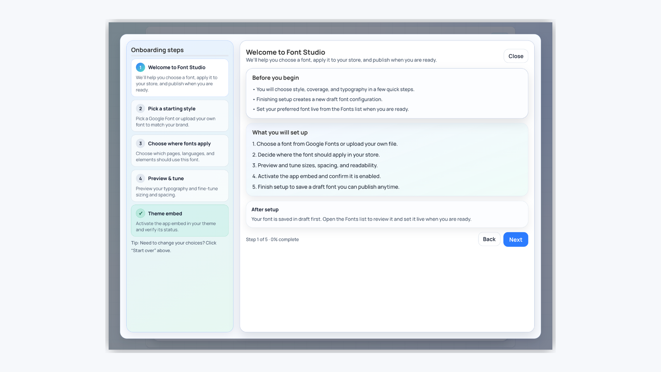This screenshot has width=661, height=372.
Task: Click the step 1 numbered badge icon
Action: click(x=140, y=67)
